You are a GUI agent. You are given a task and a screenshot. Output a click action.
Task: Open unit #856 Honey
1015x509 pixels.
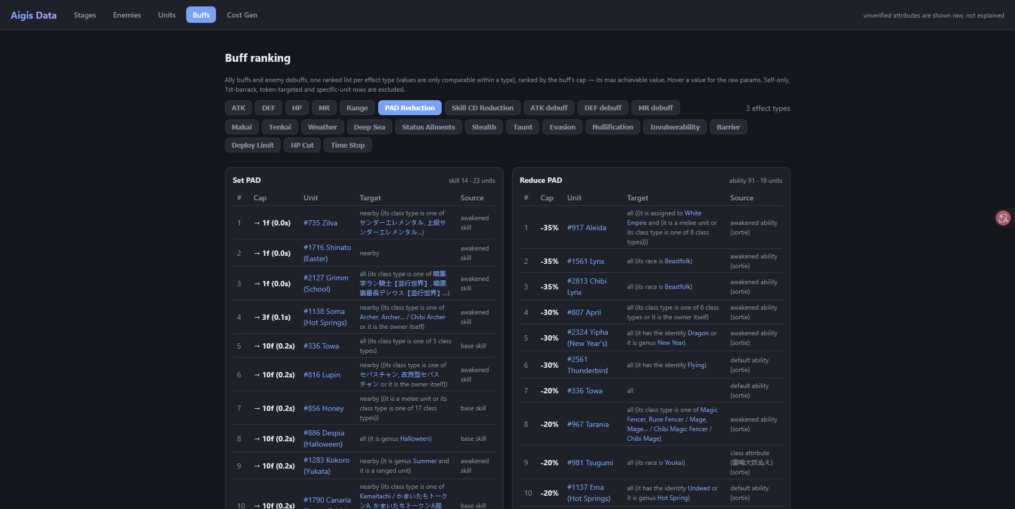(x=323, y=408)
